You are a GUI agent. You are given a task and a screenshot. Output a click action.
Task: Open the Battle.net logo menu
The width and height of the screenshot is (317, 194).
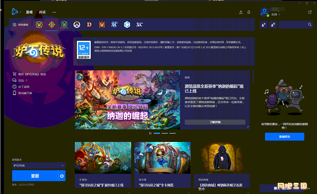coord(16,12)
